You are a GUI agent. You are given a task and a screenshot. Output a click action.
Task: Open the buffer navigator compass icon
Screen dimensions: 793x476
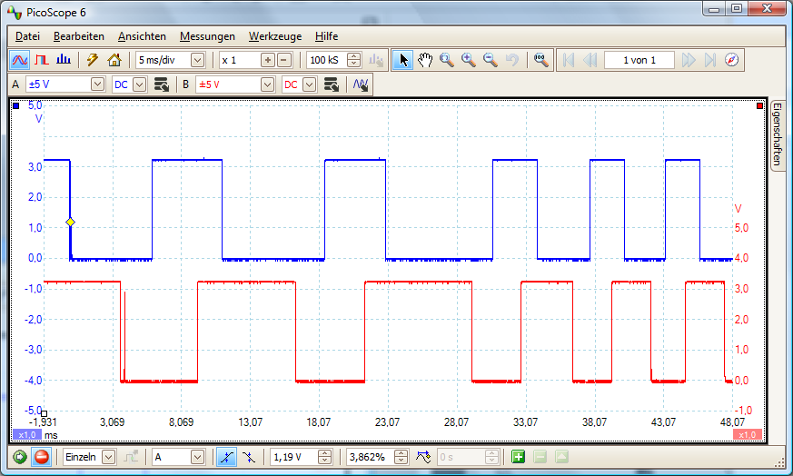(732, 60)
